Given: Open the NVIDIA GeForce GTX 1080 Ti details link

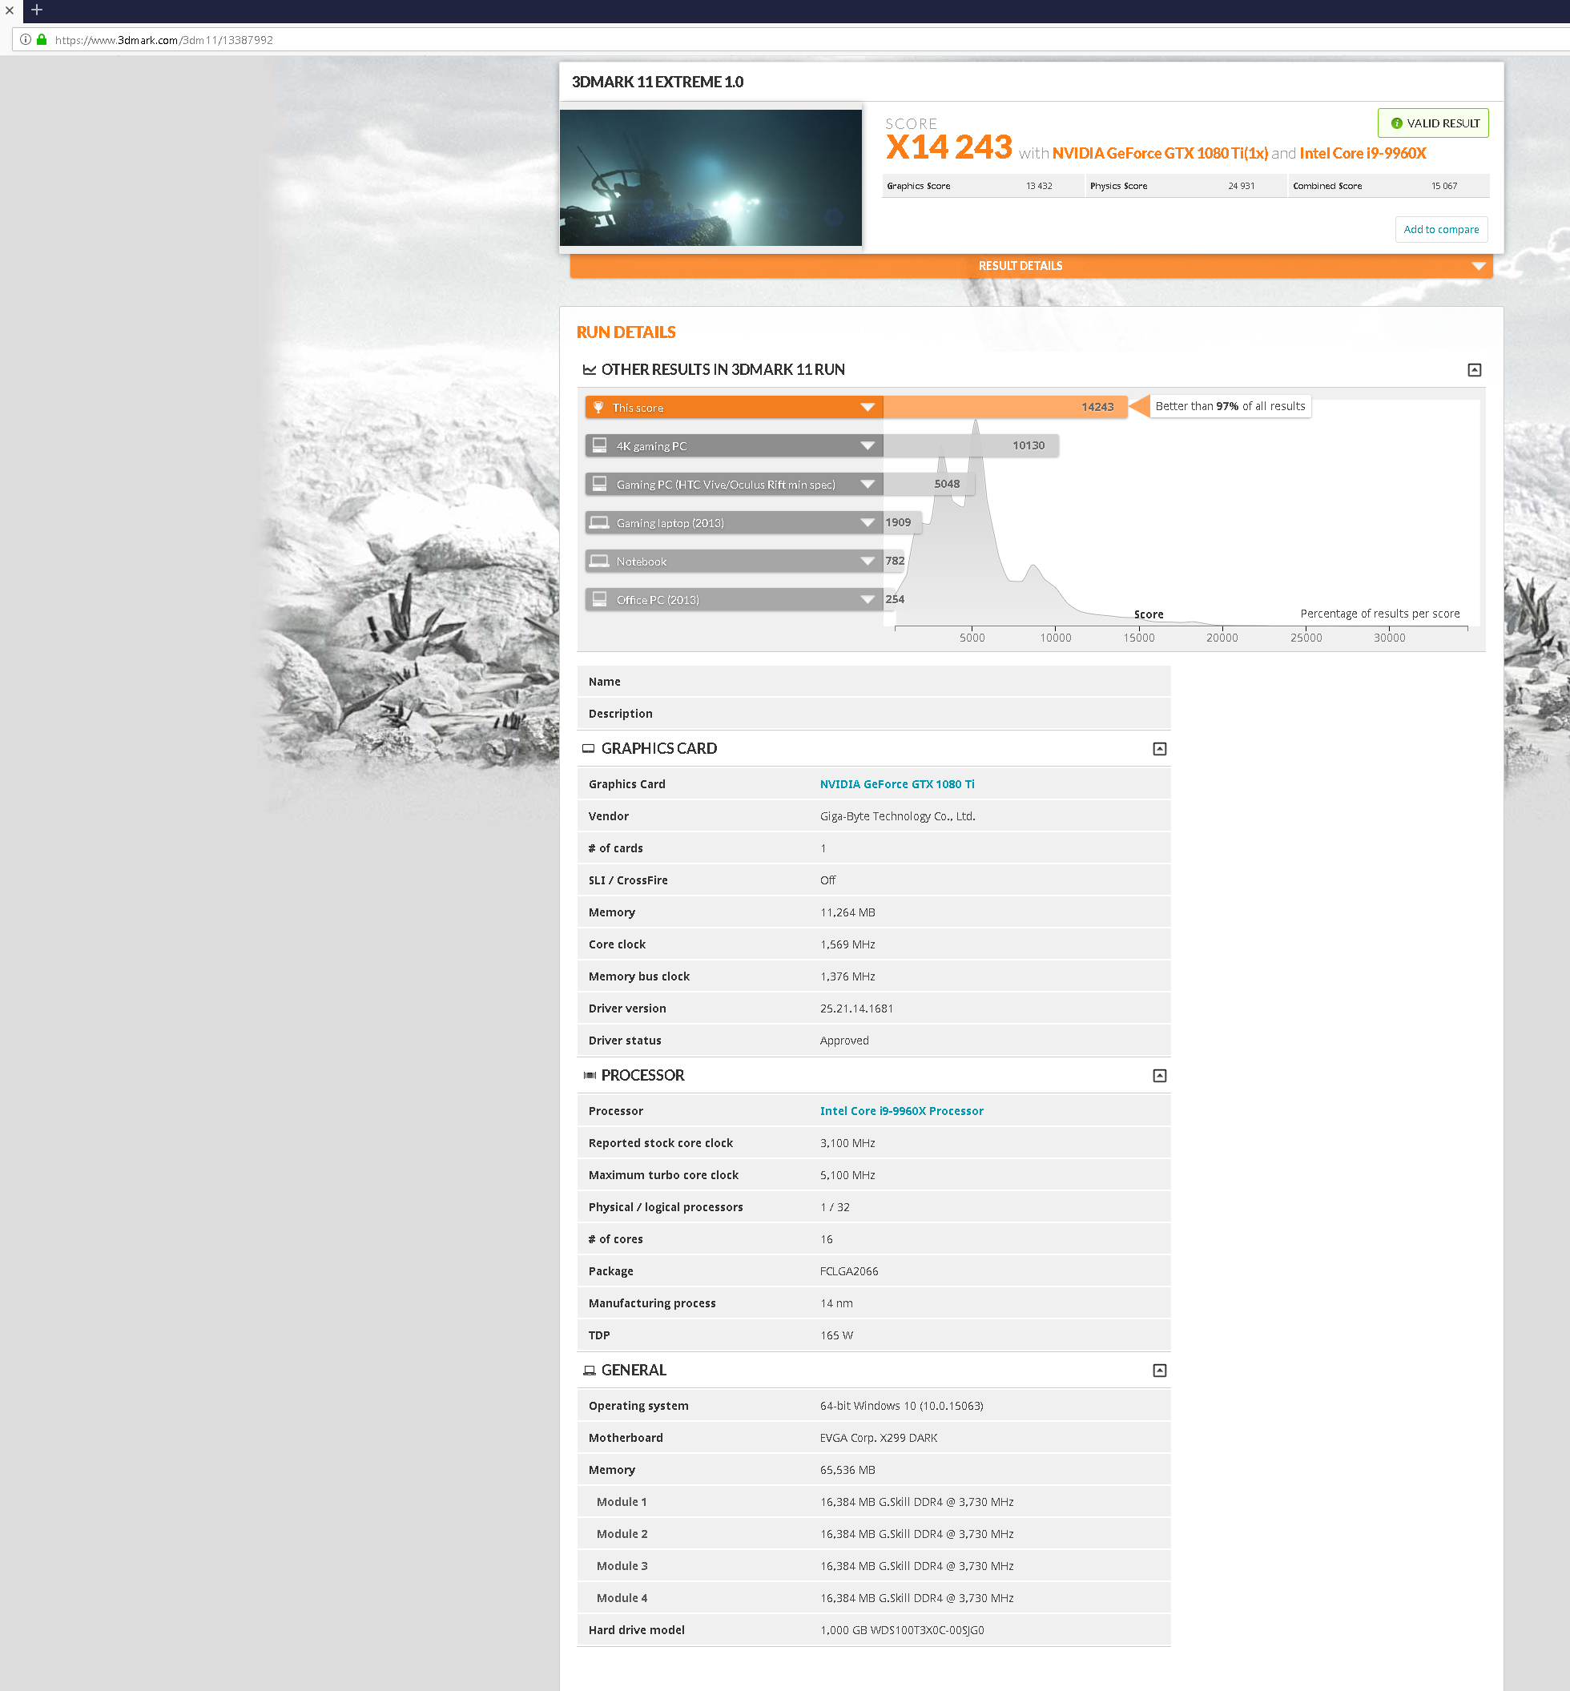Looking at the screenshot, I should coord(896,784).
